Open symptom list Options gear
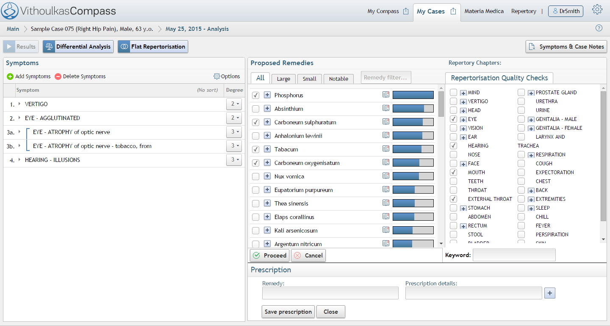Screen dimensions: 610x326 click(x=217, y=77)
